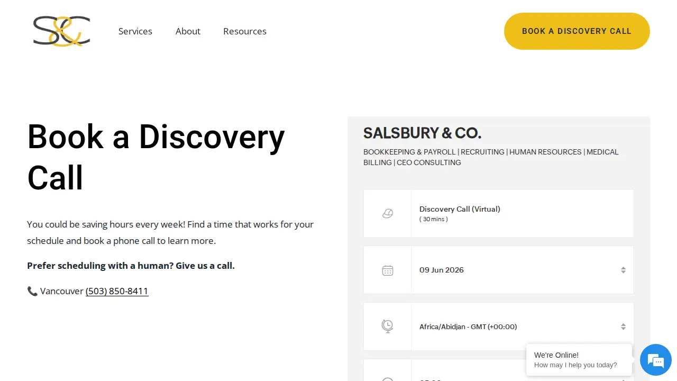Click the Bookkeeping & Payroll services tagline

[491, 157]
